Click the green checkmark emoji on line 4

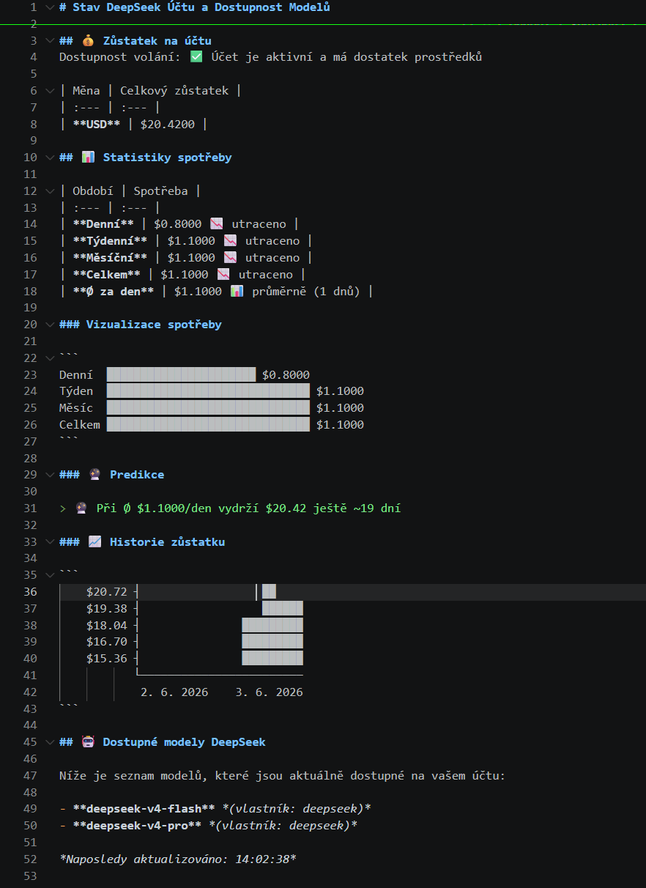[196, 57]
